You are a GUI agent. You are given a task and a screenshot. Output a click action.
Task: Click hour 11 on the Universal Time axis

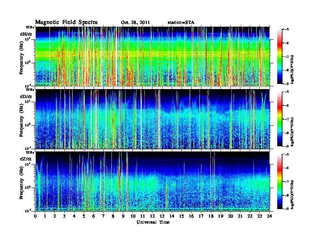pyautogui.click(x=143, y=216)
